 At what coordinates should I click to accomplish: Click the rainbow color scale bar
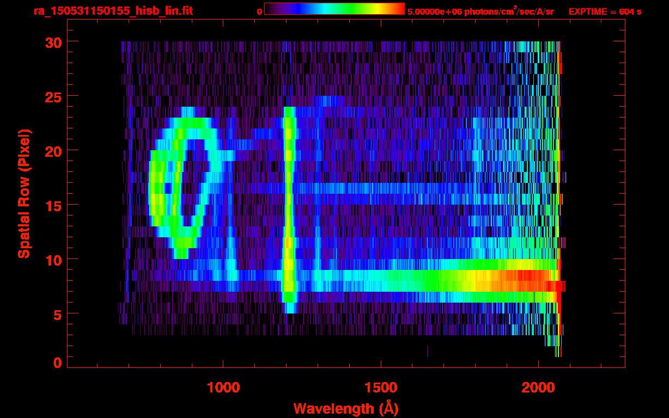pos(334,9)
